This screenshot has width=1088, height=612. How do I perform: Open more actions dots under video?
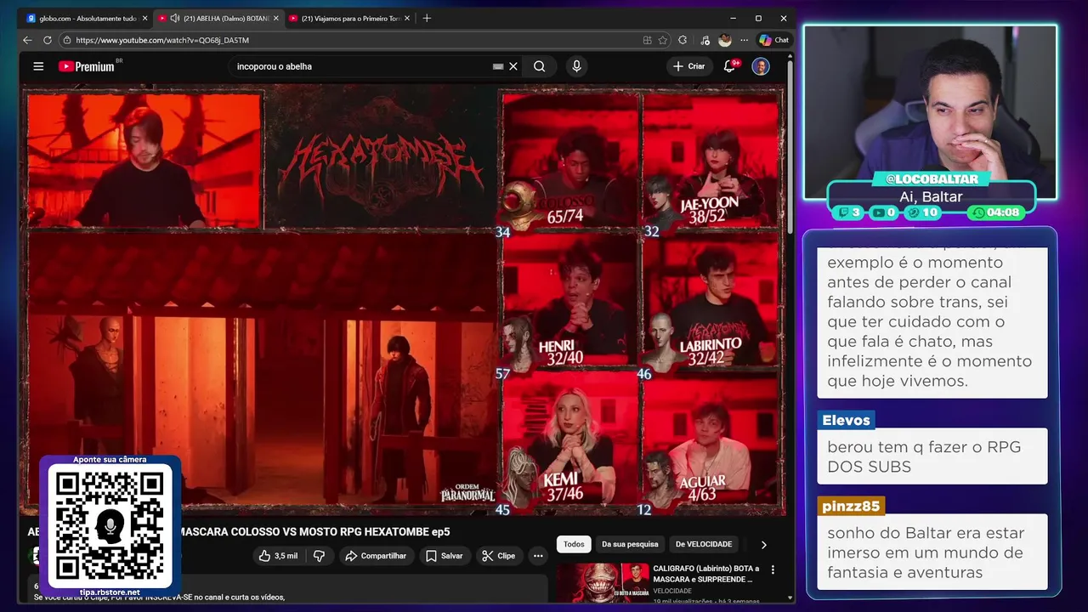coord(538,556)
